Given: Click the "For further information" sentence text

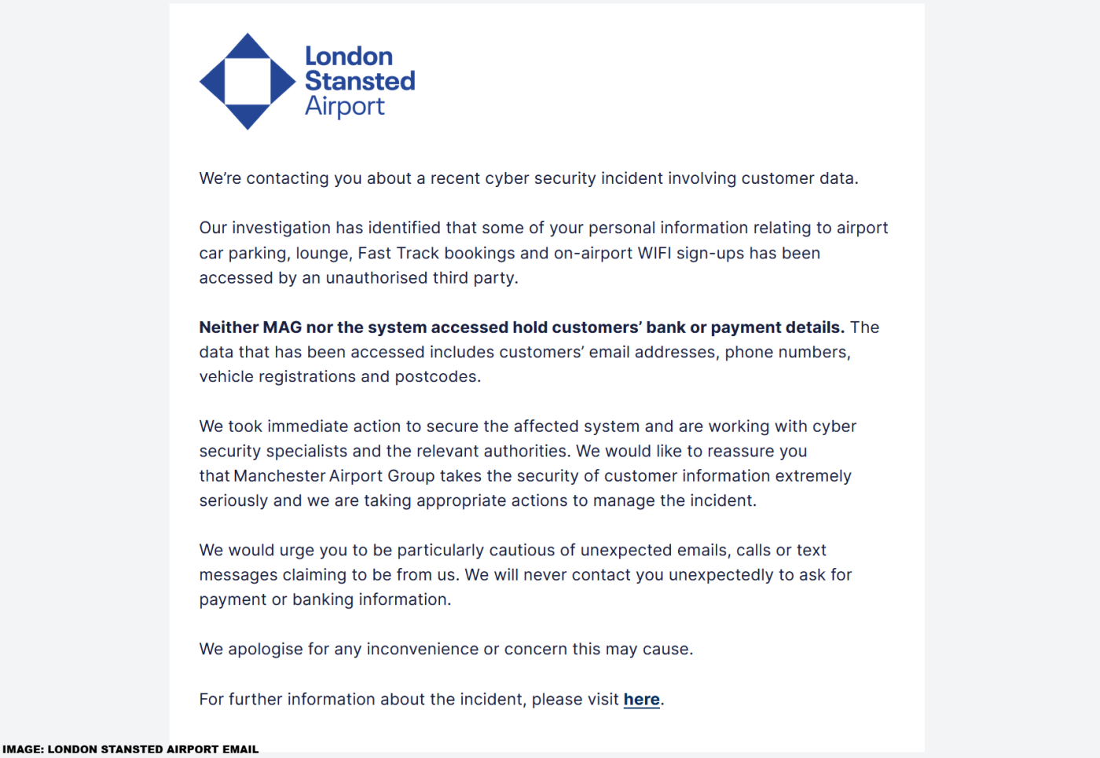Looking at the screenshot, I should point(431,699).
